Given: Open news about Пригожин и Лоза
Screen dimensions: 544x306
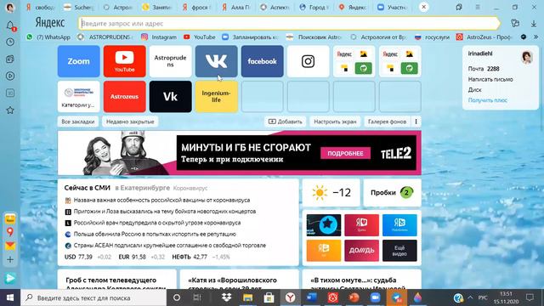Looking at the screenshot, I should 165,212.
